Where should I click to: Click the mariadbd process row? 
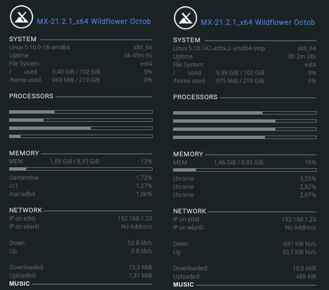point(80,194)
